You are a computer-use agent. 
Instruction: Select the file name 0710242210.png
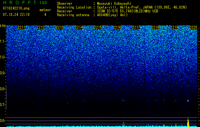point(16,9)
